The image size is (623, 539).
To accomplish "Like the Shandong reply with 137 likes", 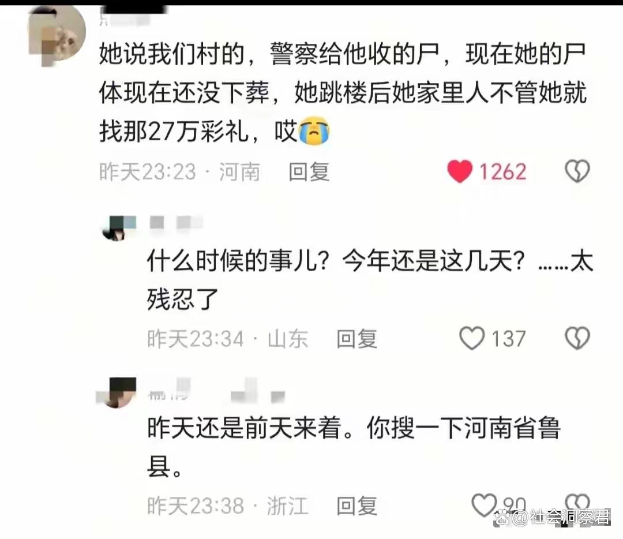I will [x=472, y=338].
